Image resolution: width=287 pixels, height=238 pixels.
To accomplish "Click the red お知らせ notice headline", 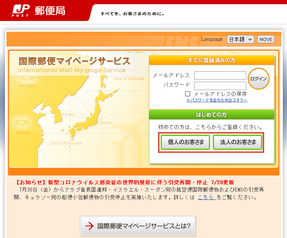I will [x=124, y=182].
